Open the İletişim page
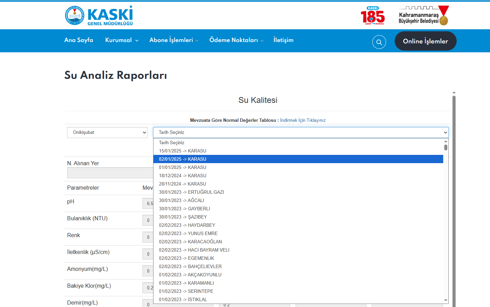Image resolution: width=490 pixels, height=307 pixels. pyautogui.click(x=283, y=40)
